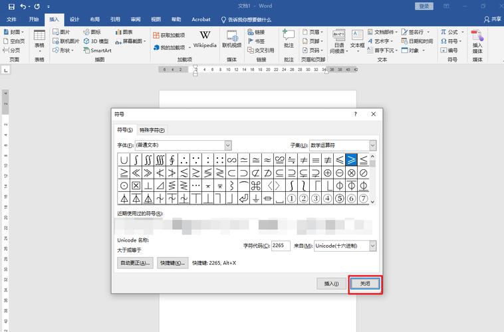This screenshot has width=504, height=332.
Task: Click the AutoCorrect (自动更正) button
Action: coord(135,263)
